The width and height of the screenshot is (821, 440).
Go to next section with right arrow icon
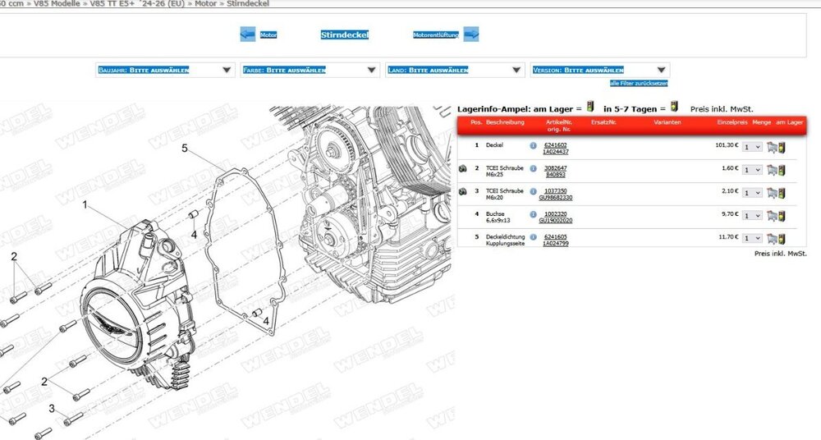click(471, 34)
